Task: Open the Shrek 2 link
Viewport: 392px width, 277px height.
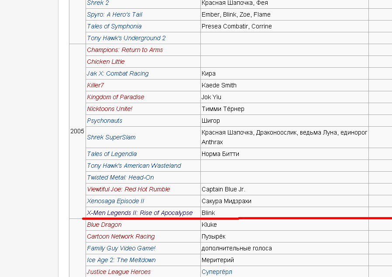Action: tap(98, 3)
